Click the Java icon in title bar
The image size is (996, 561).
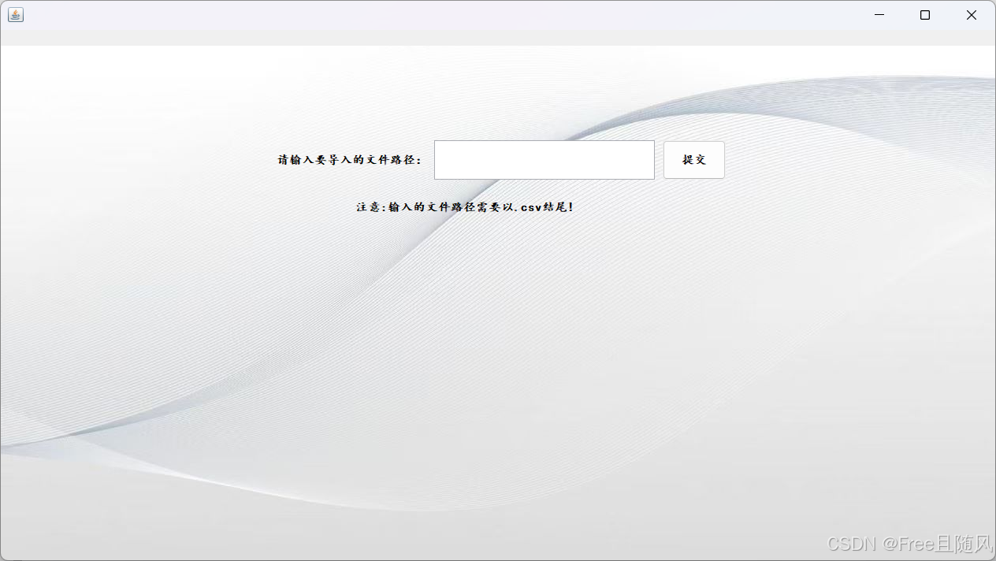click(x=16, y=15)
